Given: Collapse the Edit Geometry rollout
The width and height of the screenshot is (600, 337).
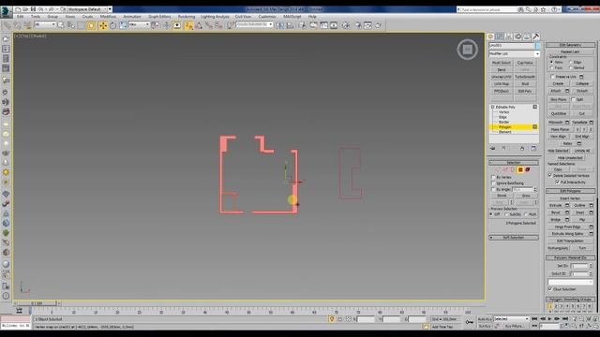Looking at the screenshot, I should (x=570, y=45).
